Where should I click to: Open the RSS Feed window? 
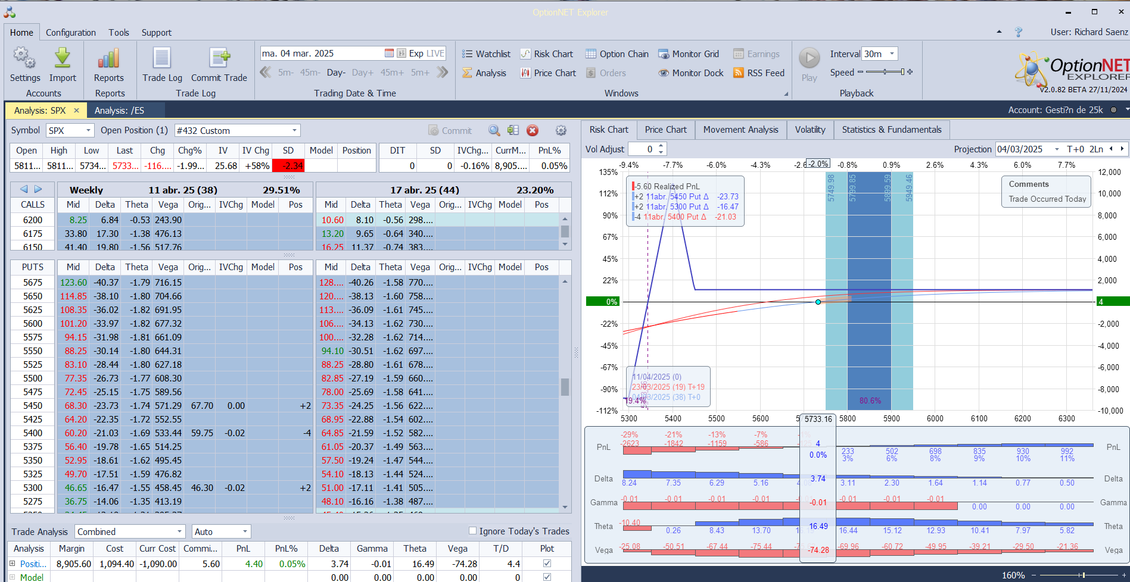(759, 73)
